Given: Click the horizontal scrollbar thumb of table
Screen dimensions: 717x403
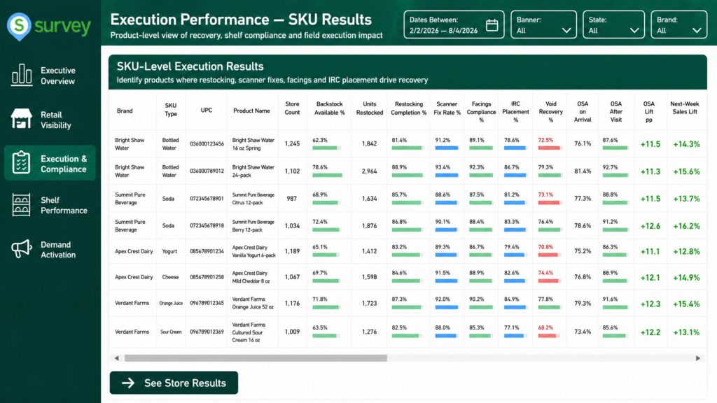Looking at the screenshot, I should tap(256, 358).
